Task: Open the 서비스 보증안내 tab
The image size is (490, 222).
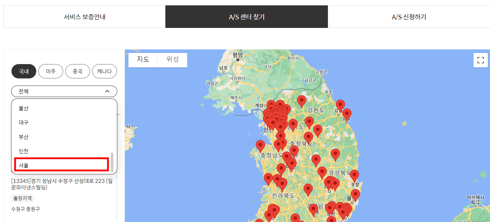Action: [x=84, y=17]
